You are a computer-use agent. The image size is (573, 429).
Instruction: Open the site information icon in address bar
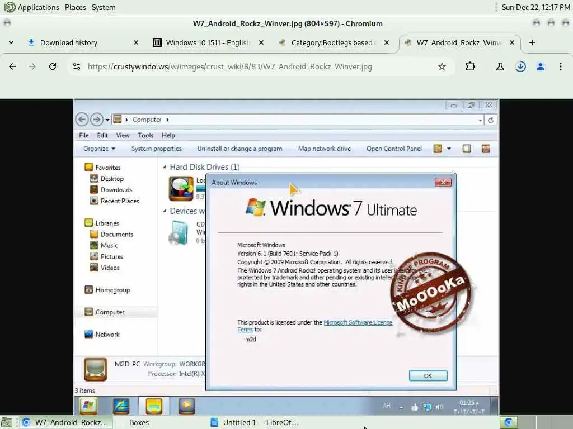tap(77, 66)
